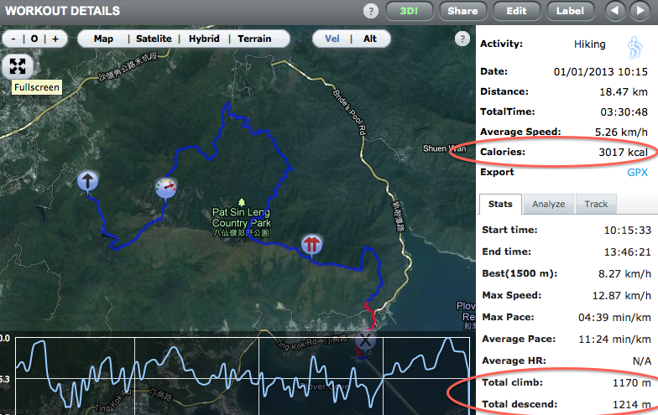Click the Distance value 18.47 km
The width and height of the screenshot is (658, 415).
point(623,92)
